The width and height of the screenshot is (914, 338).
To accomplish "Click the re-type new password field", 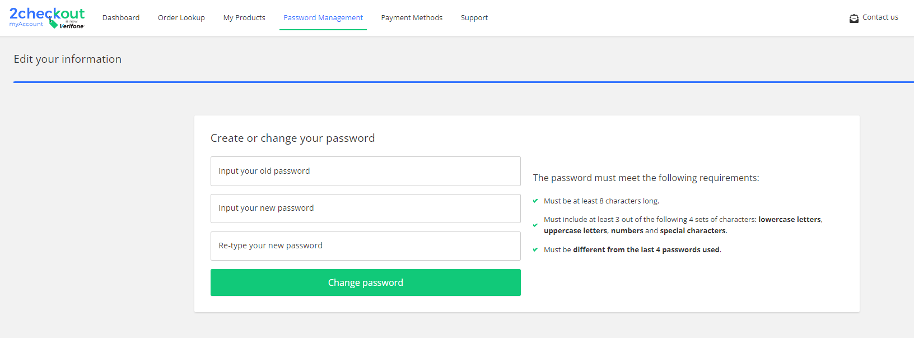I will 365,246.
